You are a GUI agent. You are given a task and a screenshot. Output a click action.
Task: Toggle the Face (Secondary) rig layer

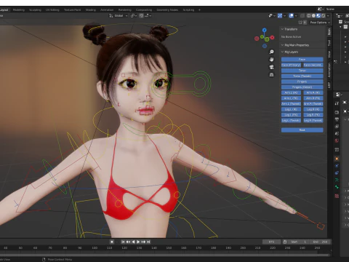click(x=313, y=65)
